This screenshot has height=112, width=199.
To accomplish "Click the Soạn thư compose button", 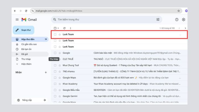I will click(24, 30).
